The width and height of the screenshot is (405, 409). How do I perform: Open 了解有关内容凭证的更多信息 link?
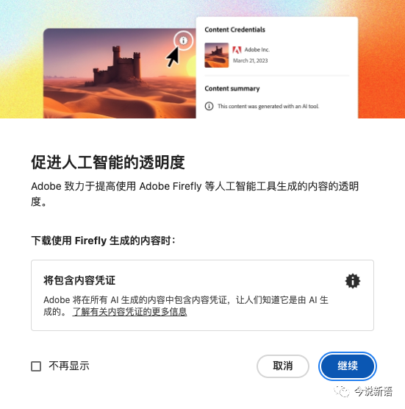click(129, 311)
